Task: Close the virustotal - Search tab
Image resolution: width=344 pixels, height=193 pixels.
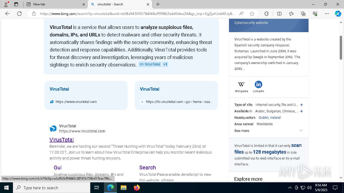Action: click(148, 4)
